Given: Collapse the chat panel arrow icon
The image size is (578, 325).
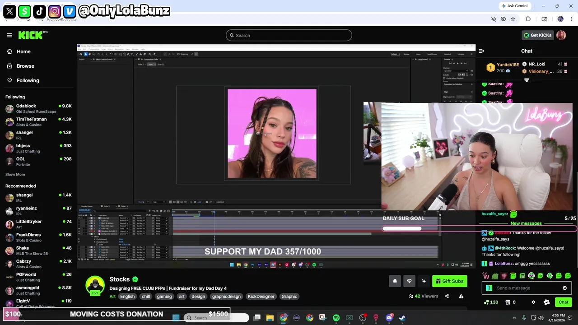Looking at the screenshot, I should pyautogui.click(x=481, y=51).
